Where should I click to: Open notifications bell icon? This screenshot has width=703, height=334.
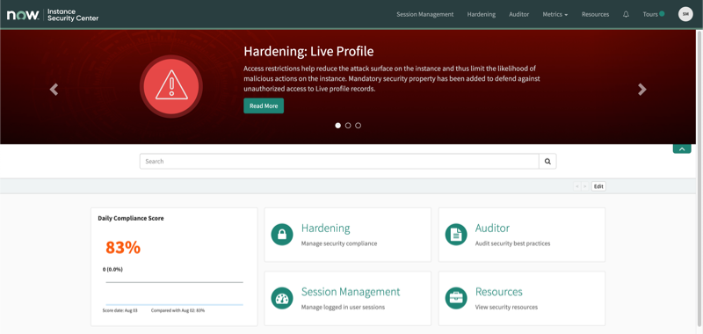pyautogui.click(x=626, y=14)
